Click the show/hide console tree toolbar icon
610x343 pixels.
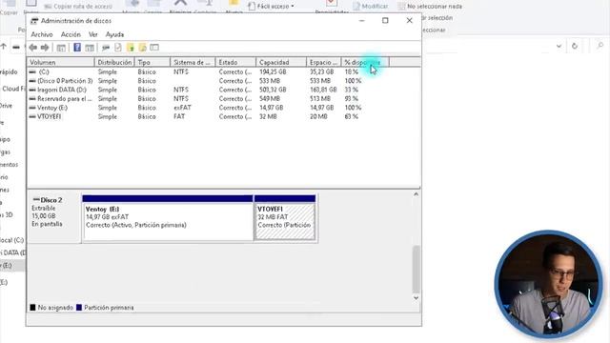click(61, 48)
